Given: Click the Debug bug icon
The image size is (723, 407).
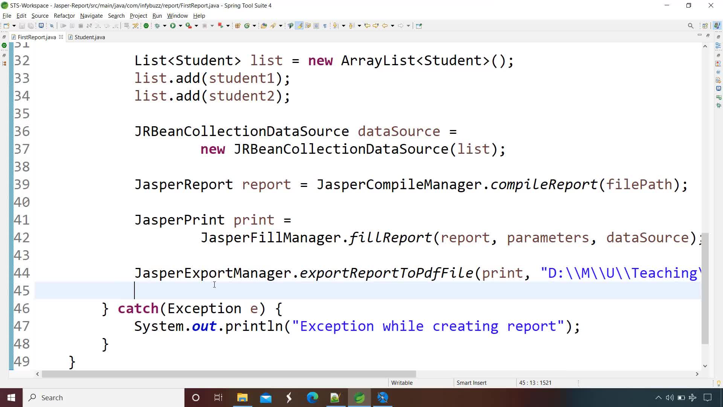Looking at the screenshot, I should pyautogui.click(x=158, y=26).
